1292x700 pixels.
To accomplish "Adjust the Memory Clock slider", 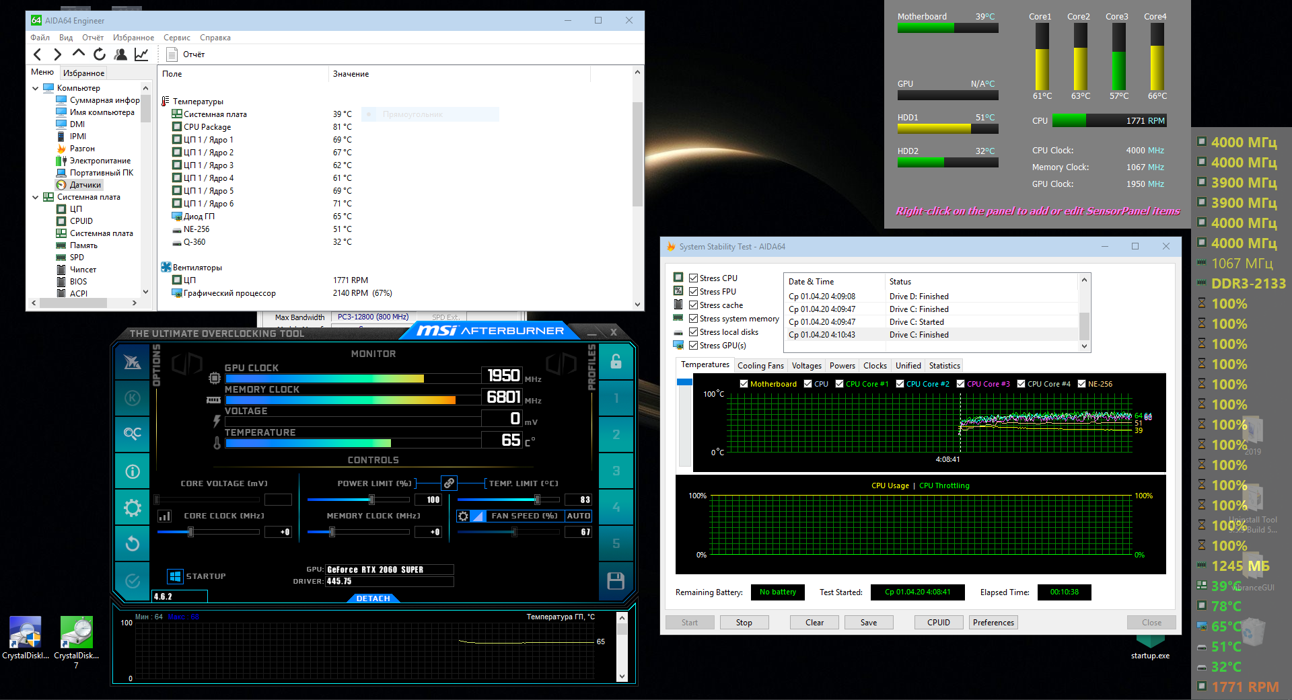I will point(332,532).
